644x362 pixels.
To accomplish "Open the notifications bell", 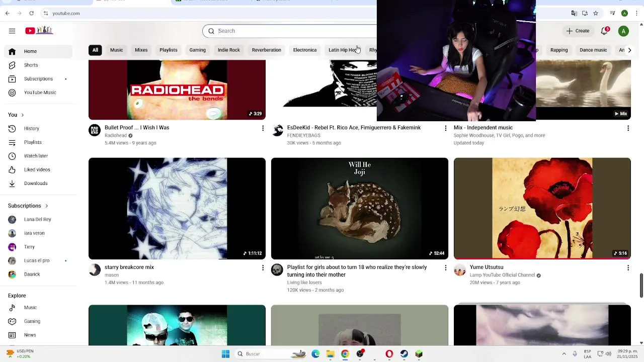I will coord(605,31).
